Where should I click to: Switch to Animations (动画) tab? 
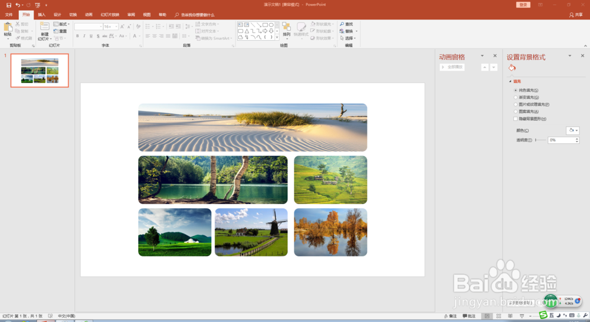pos(89,15)
